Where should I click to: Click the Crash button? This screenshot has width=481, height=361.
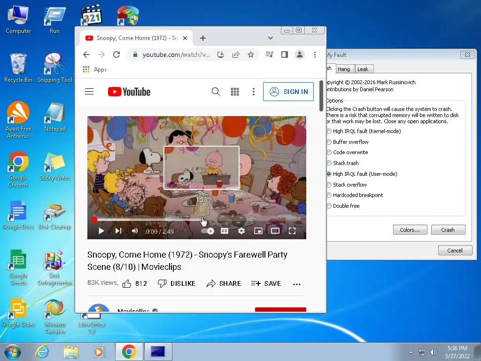[x=448, y=229]
